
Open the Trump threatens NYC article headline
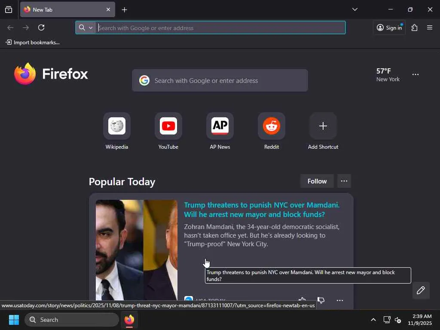click(x=262, y=210)
